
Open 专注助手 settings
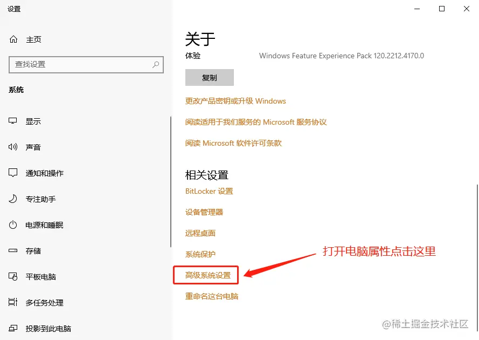point(40,199)
